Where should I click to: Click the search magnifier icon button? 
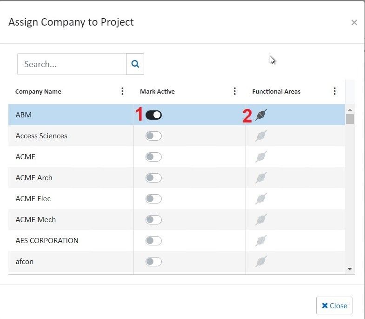pyautogui.click(x=135, y=64)
